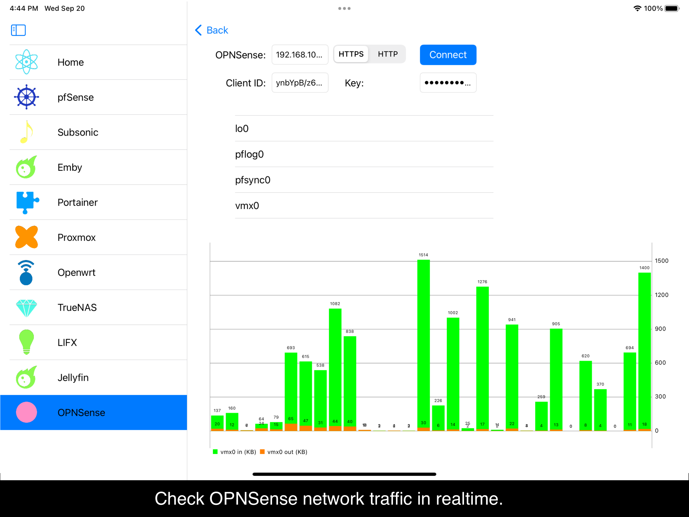Edit the Key password field
This screenshot has width=689, height=517.
(448, 83)
